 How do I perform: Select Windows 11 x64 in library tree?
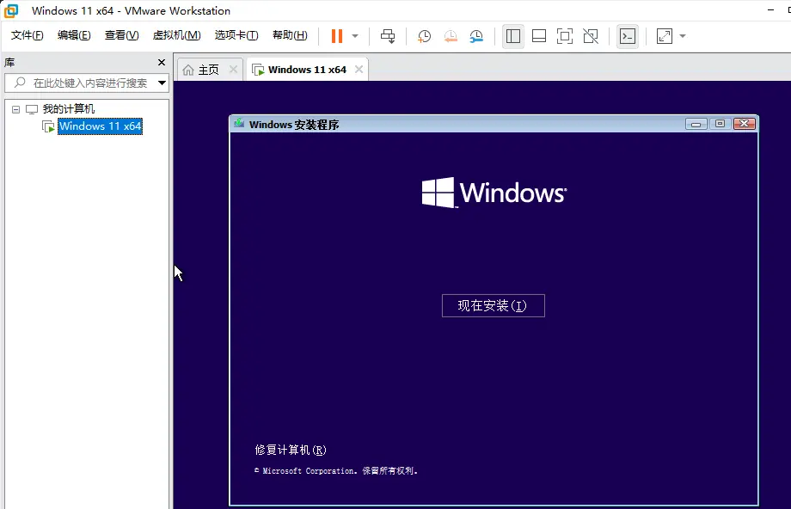click(100, 126)
